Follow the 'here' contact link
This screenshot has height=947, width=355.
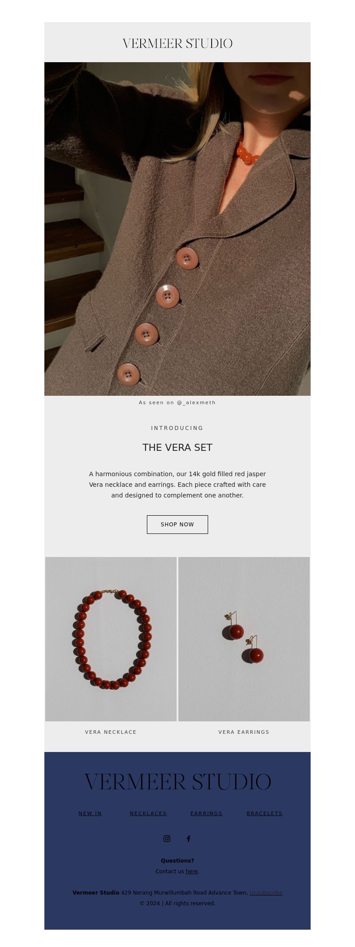coord(192,871)
